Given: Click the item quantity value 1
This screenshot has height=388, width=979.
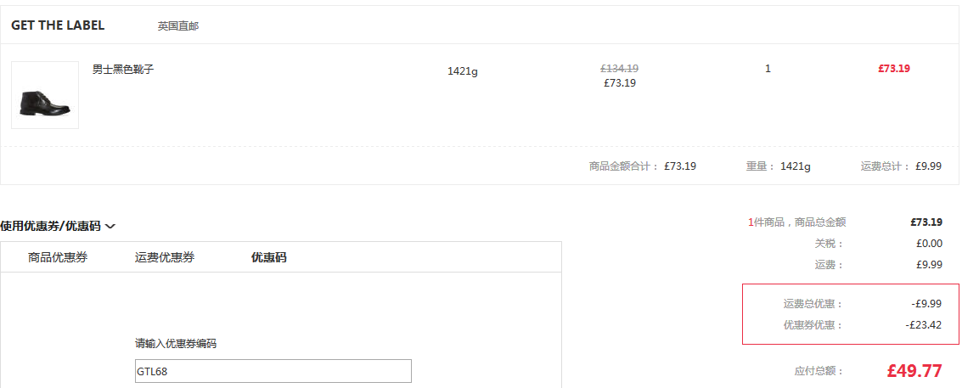Looking at the screenshot, I should click(768, 69).
